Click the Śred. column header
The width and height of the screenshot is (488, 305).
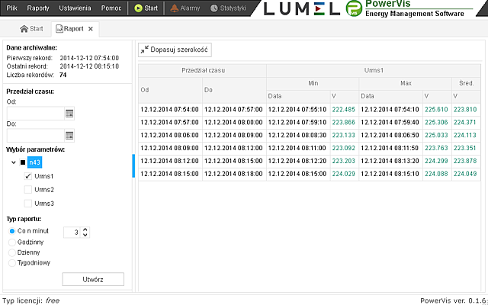(466, 83)
